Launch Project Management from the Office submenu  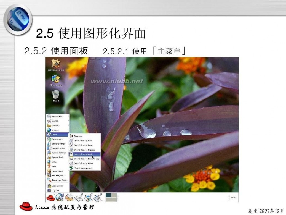pos(84,168)
